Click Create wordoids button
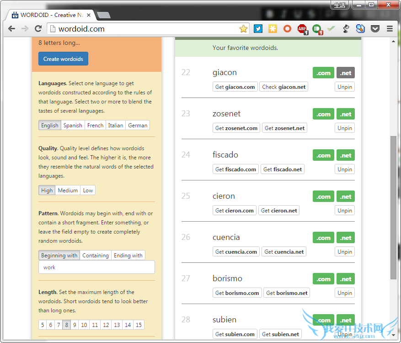The image size is (401, 343). [63, 59]
